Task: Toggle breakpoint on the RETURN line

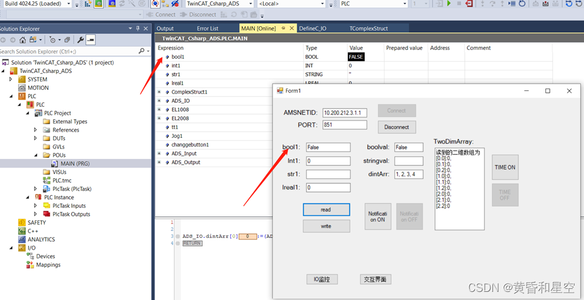Action: point(178,243)
